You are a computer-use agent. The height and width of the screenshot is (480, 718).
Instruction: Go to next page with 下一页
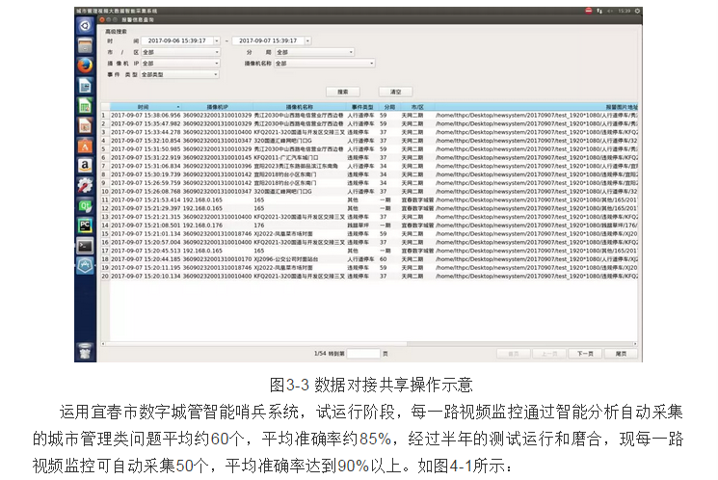(x=585, y=354)
